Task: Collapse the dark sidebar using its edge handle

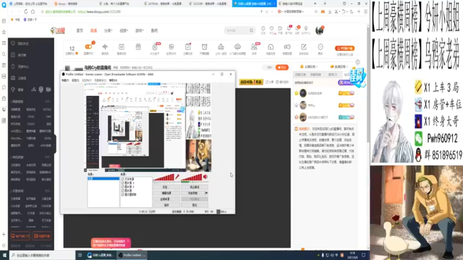Action: point(55,144)
